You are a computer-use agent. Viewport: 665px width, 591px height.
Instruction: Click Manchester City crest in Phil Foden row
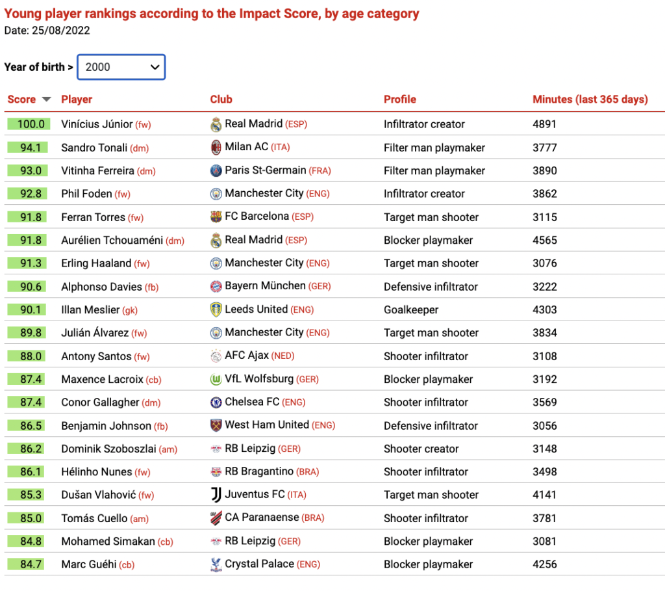[216, 194]
